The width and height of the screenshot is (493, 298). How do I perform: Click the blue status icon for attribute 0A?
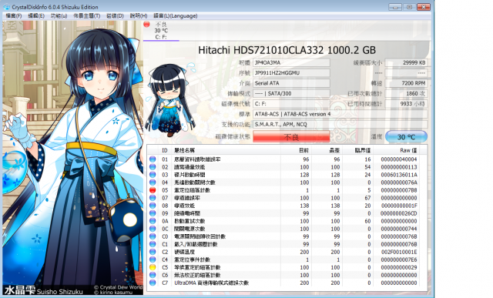point(153,221)
